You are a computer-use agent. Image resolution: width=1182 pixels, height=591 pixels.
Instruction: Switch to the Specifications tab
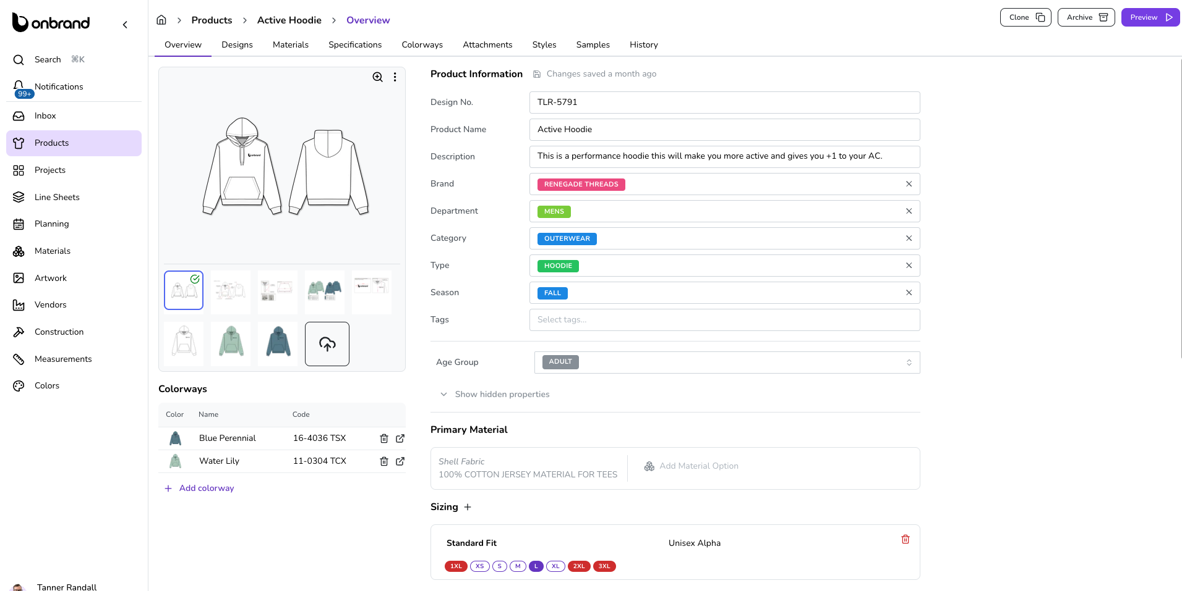[354, 44]
